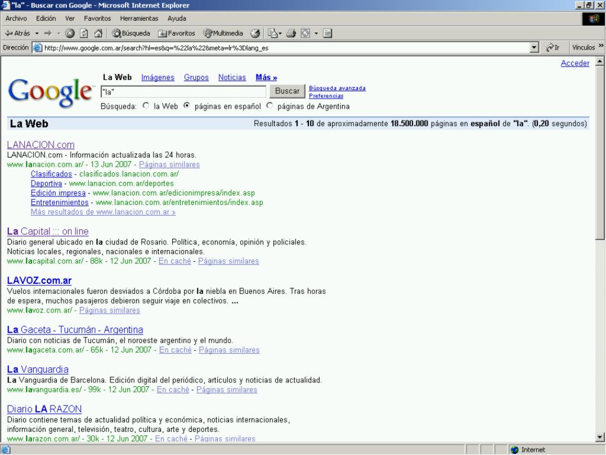Image resolution: width=606 pixels, height=455 pixels.
Task: Open the Clasificados sublink under LANACION
Action: click(51, 174)
